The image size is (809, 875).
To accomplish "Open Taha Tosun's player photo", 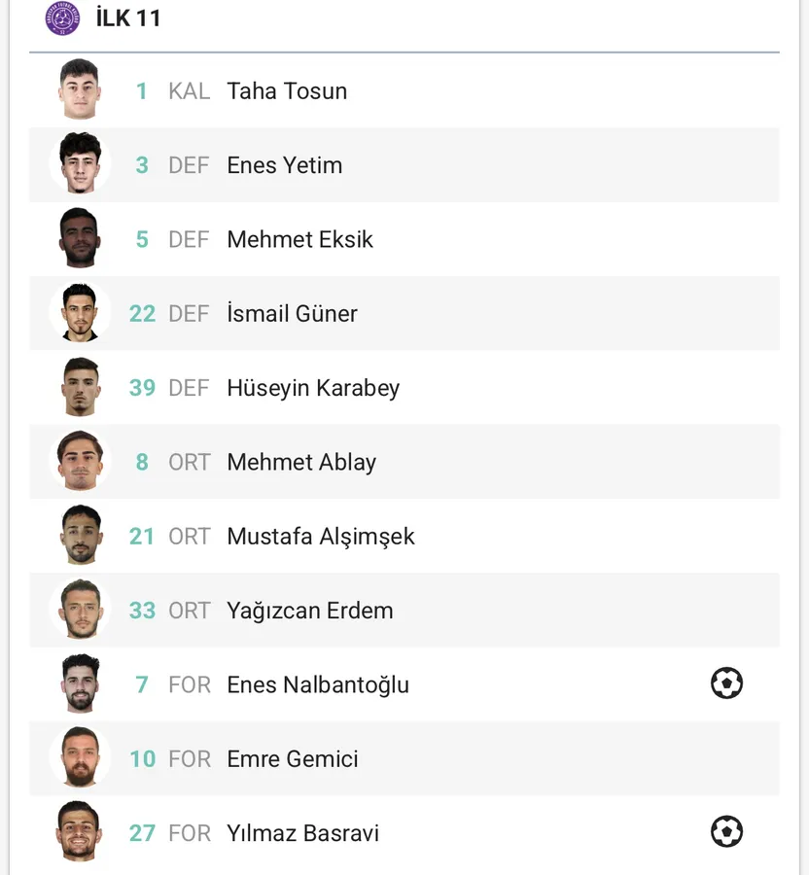I will tap(80, 90).
